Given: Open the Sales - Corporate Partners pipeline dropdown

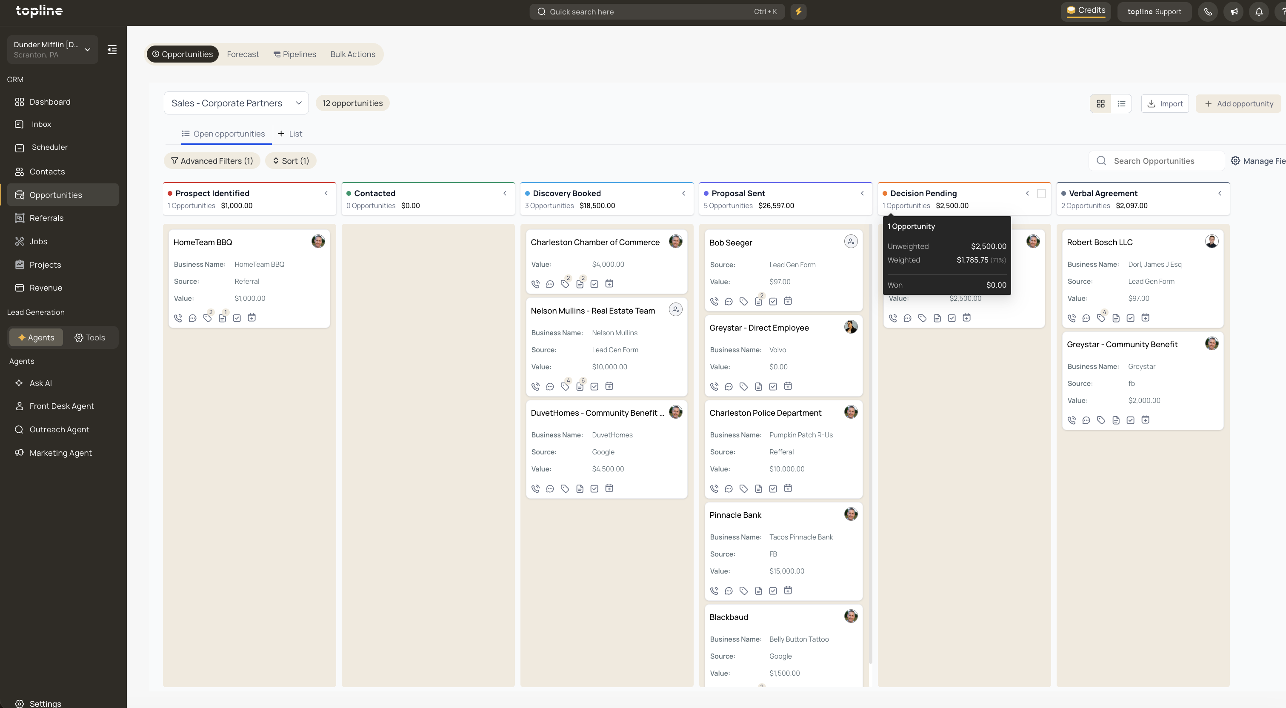Looking at the screenshot, I should [x=236, y=103].
